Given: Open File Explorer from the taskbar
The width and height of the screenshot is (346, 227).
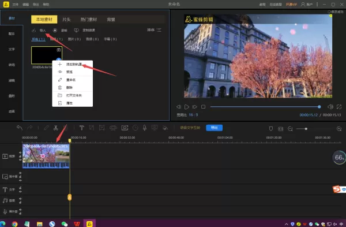Looking at the screenshot, I should coord(39,224).
